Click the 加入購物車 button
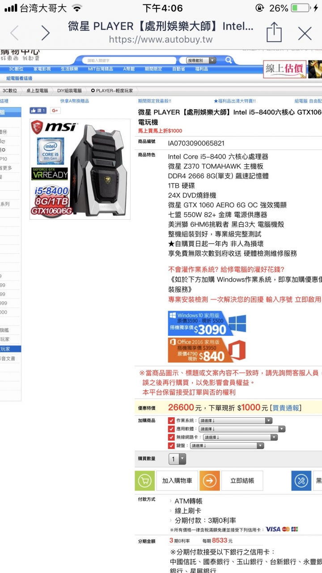This screenshot has height=573, width=322. [x=177, y=481]
